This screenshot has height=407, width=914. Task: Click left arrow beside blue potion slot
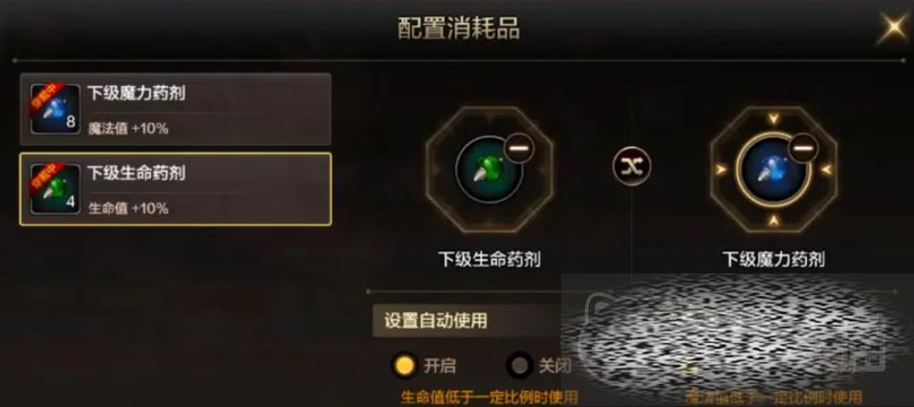tap(722, 169)
